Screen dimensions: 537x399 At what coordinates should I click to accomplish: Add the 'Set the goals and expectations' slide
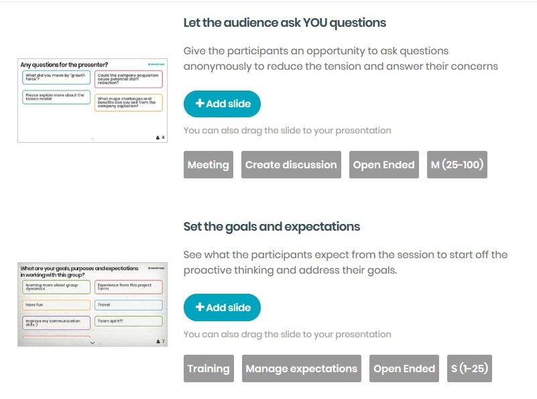click(x=222, y=307)
